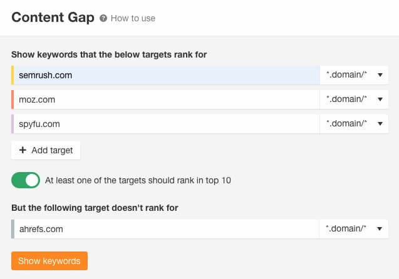Open the How to use link
Viewport: 399px width, 279px height.
(x=133, y=19)
